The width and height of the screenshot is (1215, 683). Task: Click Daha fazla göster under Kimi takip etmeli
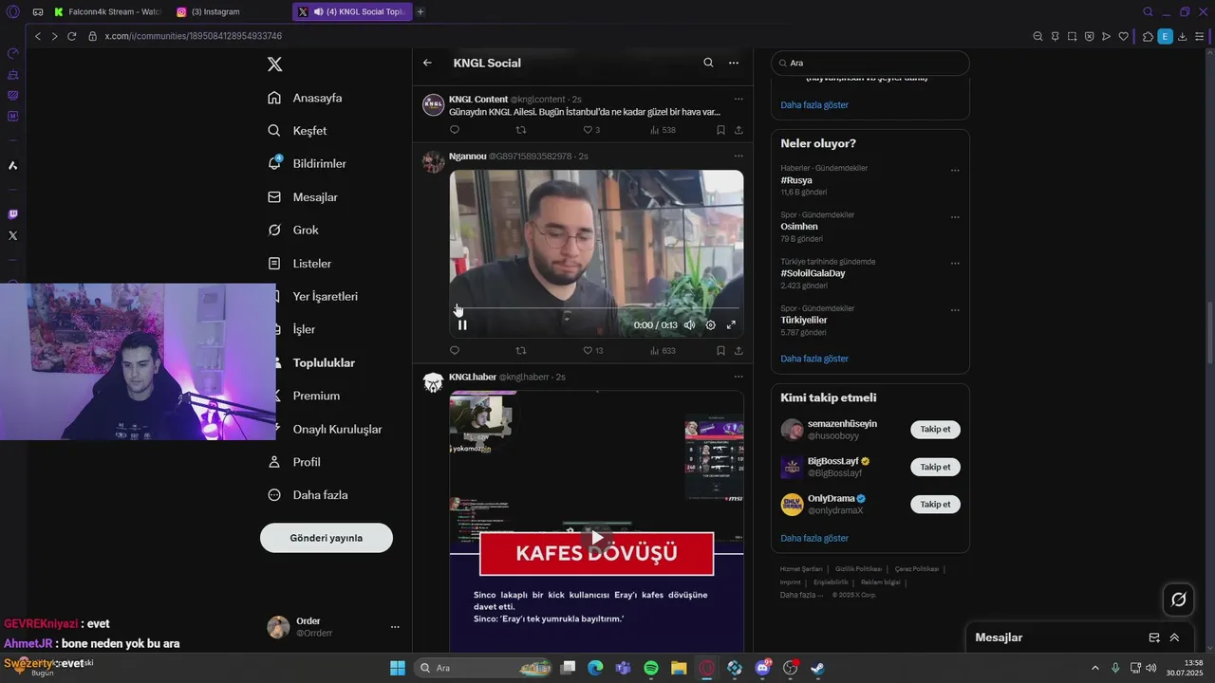click(814, 538)
